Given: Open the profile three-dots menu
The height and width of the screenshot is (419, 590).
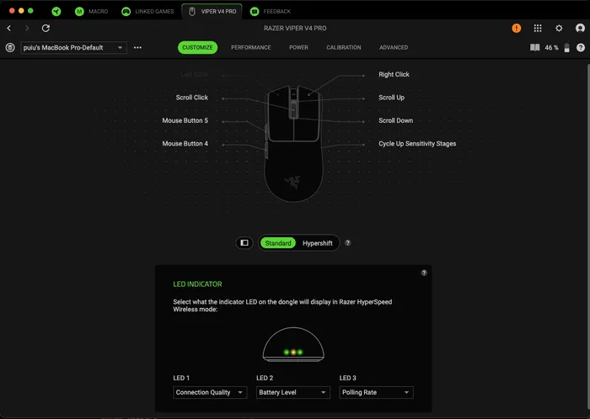Looking at the screenshot, I should 137,48.
